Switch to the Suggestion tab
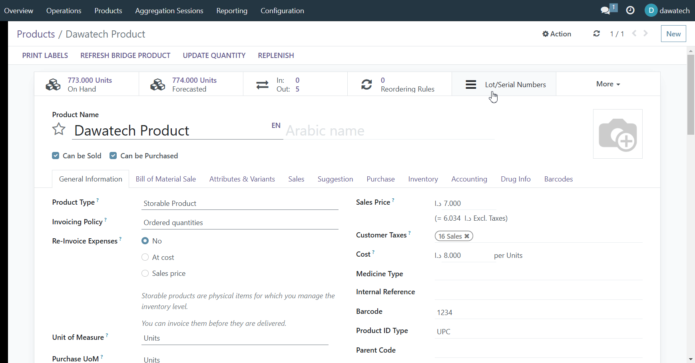This screenshot has height=363, width=695. point(335,179)
